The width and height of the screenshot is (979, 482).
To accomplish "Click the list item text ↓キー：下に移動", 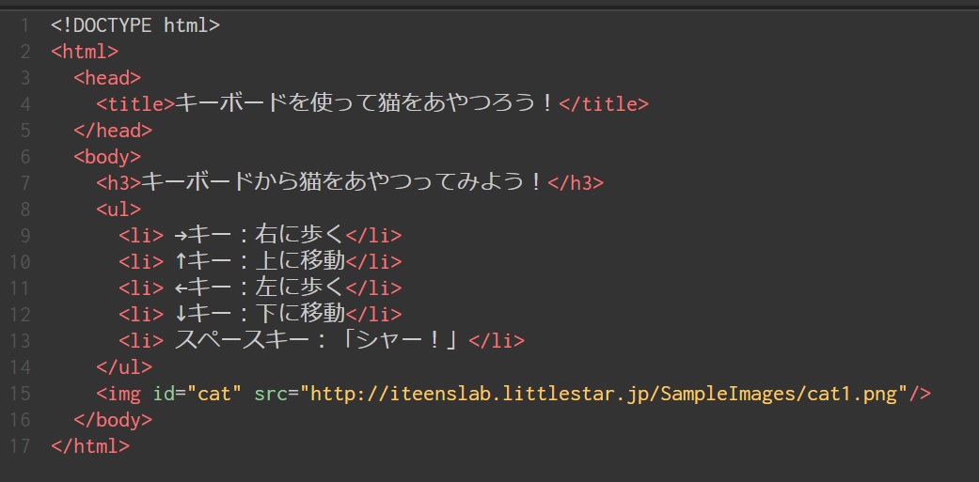I will [261, 314].
